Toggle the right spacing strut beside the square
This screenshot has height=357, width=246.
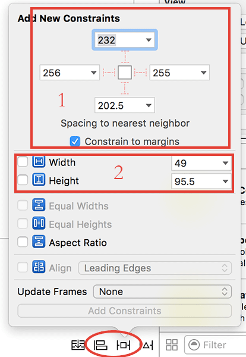tap(140, 73)
